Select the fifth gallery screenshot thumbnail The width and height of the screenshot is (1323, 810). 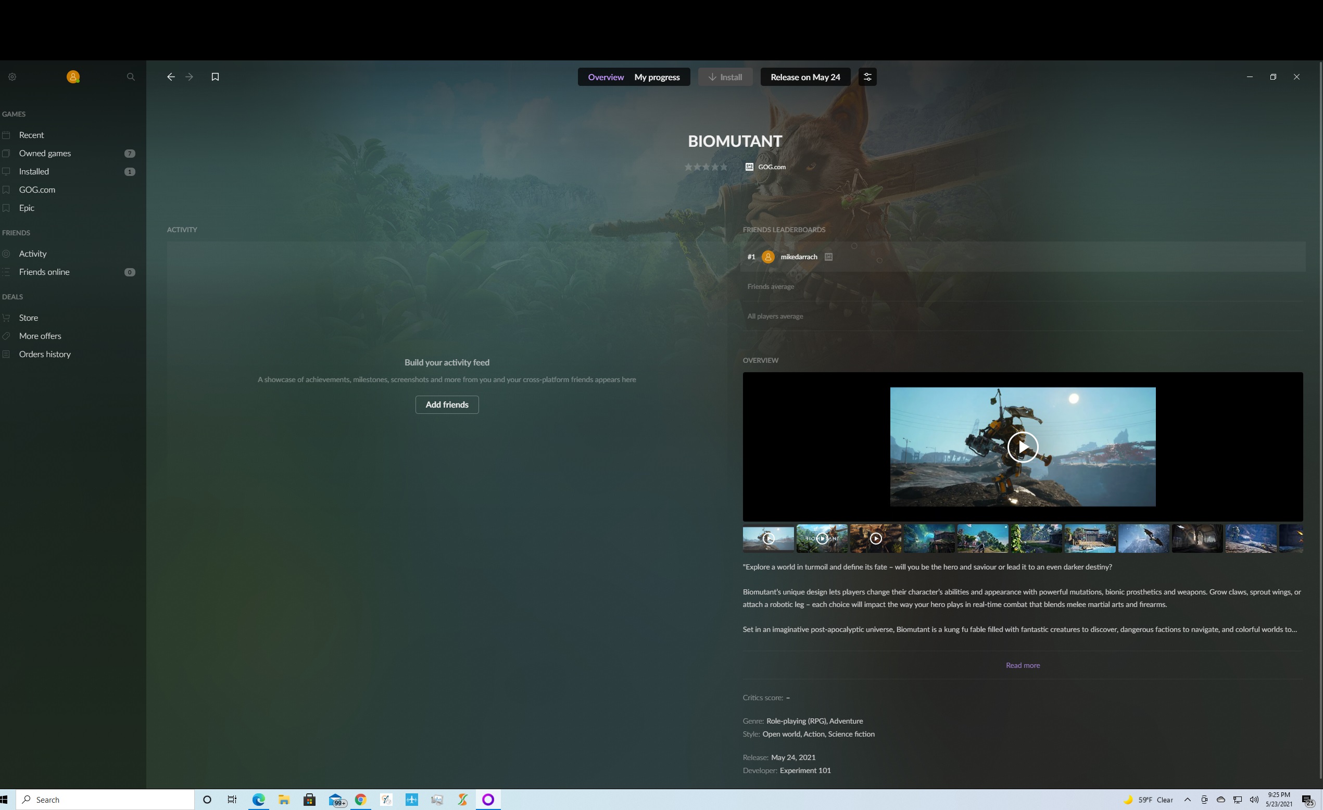983,538
